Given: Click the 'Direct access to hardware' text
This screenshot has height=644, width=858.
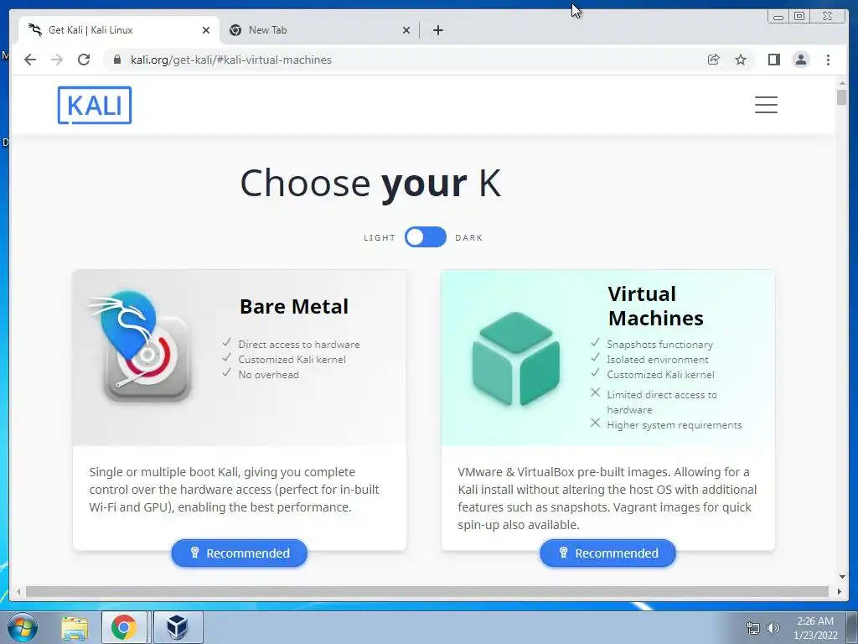Looking at the screenshot, I should [x=299, y=345].
